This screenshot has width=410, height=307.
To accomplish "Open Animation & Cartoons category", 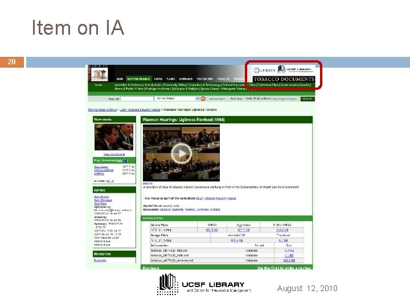I will [x=129, y=85].
